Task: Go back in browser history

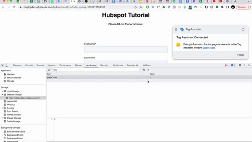Action: [x=4, y=7]
